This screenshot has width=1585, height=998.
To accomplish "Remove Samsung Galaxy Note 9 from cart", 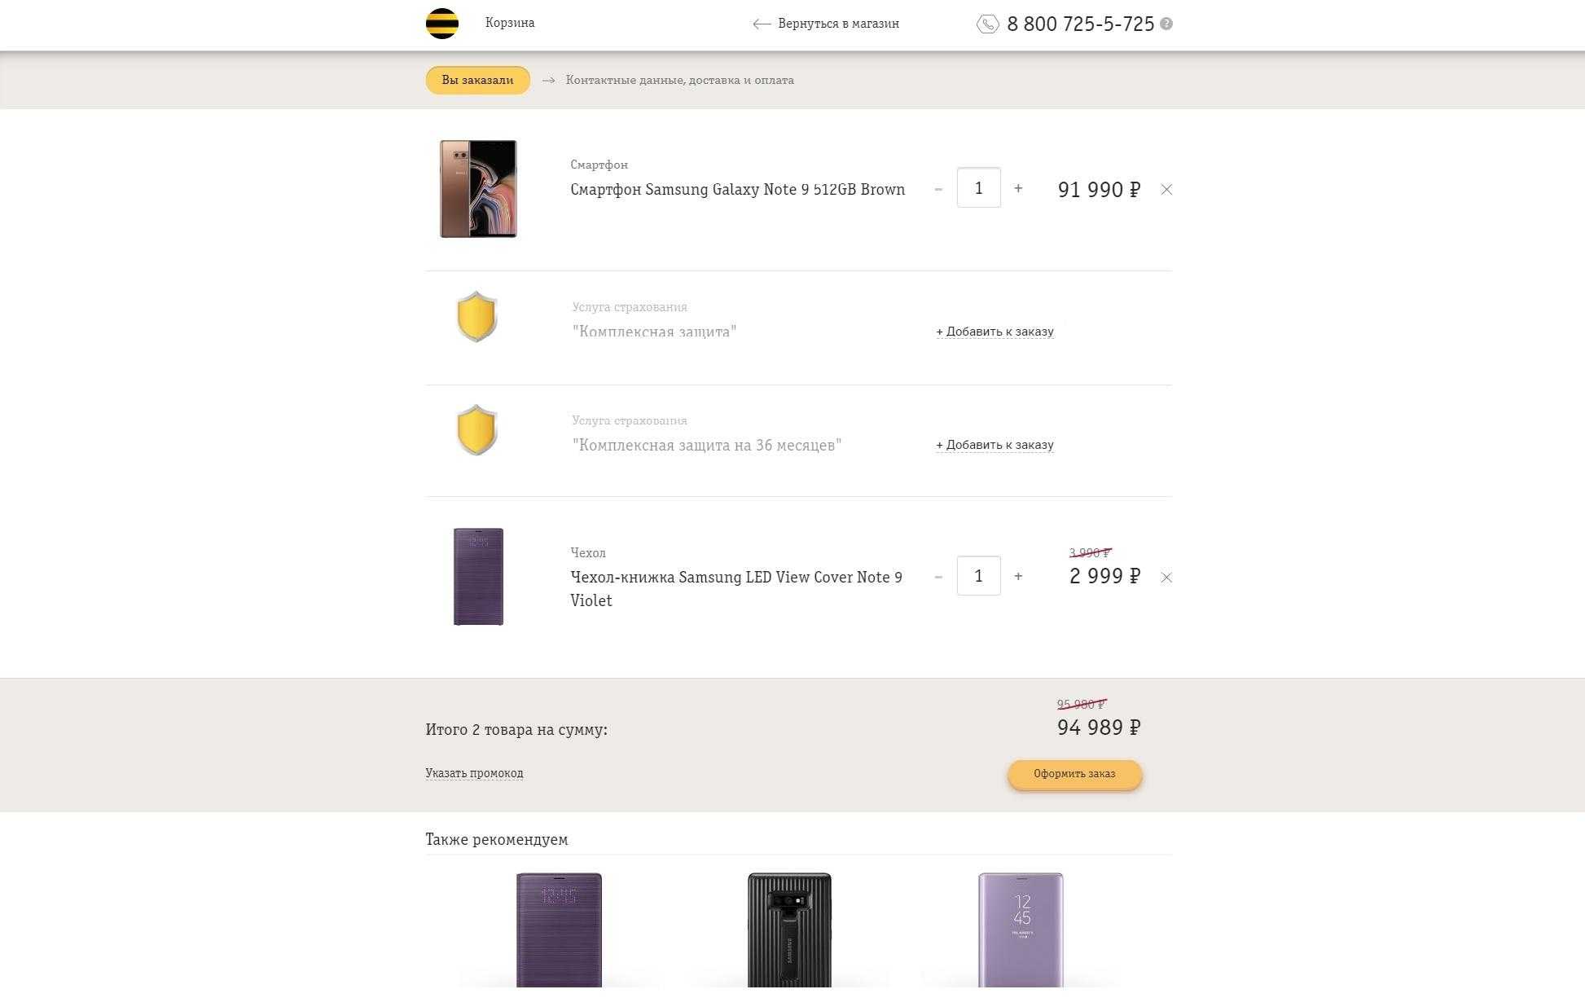I will click(1166, 190).
